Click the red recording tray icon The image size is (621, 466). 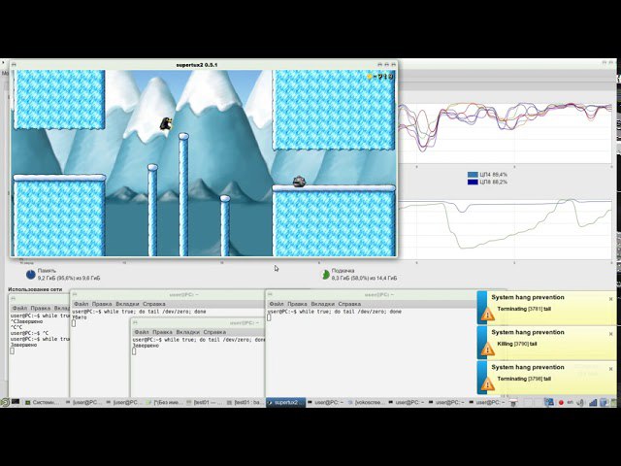click(561, 403)
